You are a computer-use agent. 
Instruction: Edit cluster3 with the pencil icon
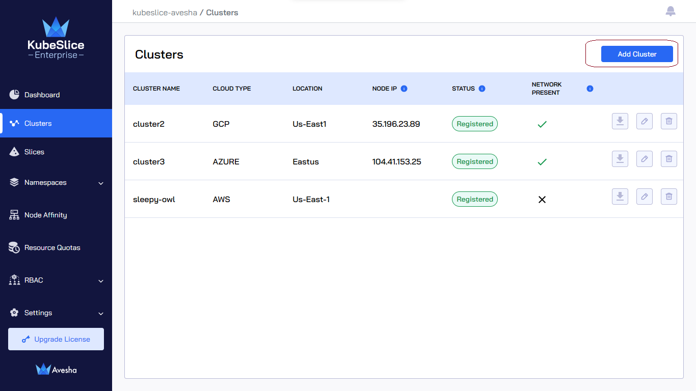pyautogui.click(x=645, y=159)
